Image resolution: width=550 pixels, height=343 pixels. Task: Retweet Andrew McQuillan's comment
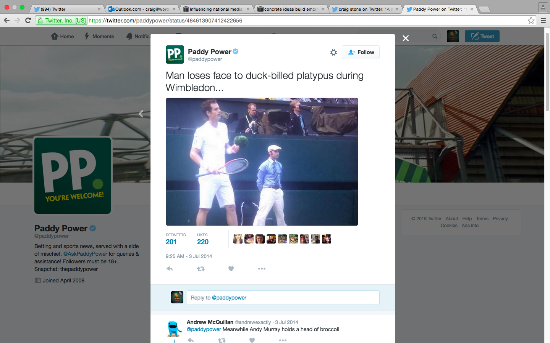pos(222,340)
